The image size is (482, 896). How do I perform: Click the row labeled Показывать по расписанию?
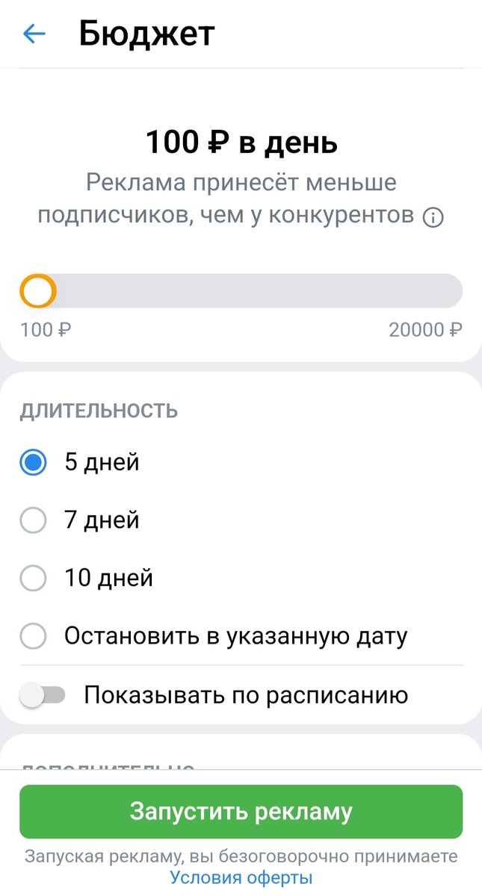(x=247, y=694)
